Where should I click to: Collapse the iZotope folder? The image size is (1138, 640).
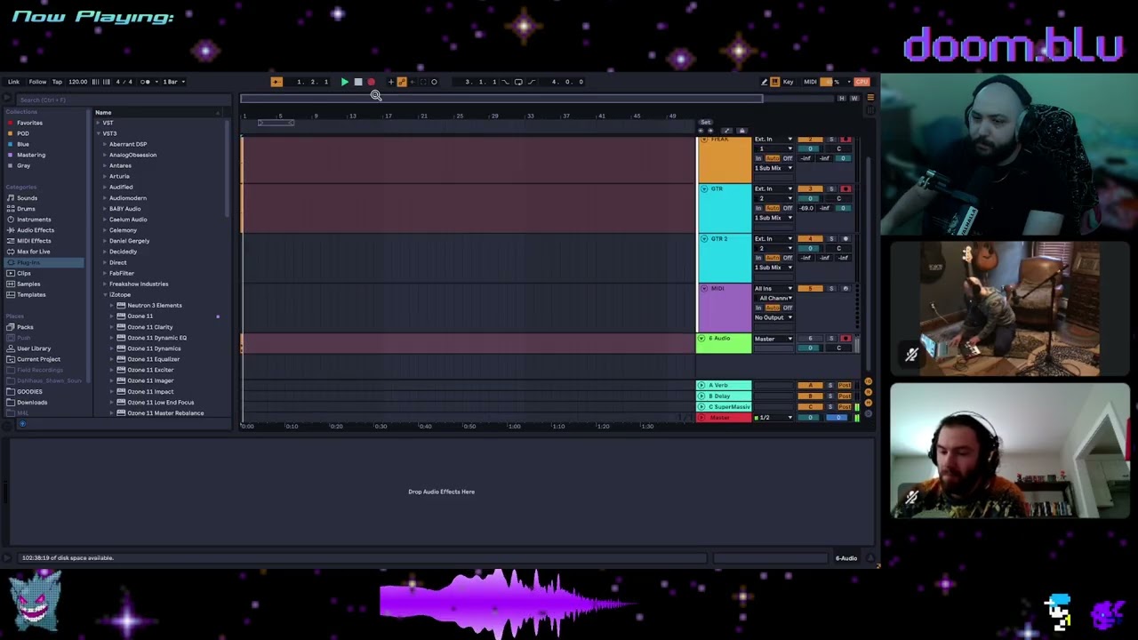coord(105,294)
